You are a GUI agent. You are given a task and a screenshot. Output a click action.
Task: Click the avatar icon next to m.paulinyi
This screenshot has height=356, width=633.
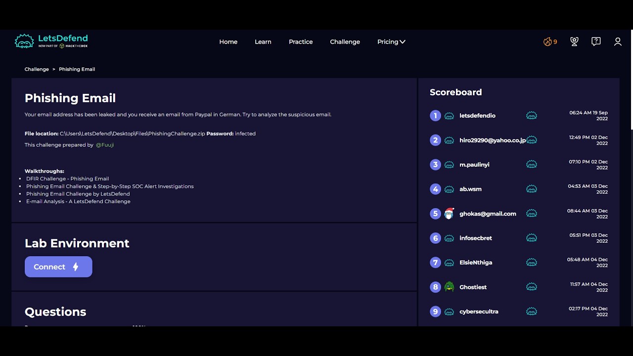coord(449,165)
